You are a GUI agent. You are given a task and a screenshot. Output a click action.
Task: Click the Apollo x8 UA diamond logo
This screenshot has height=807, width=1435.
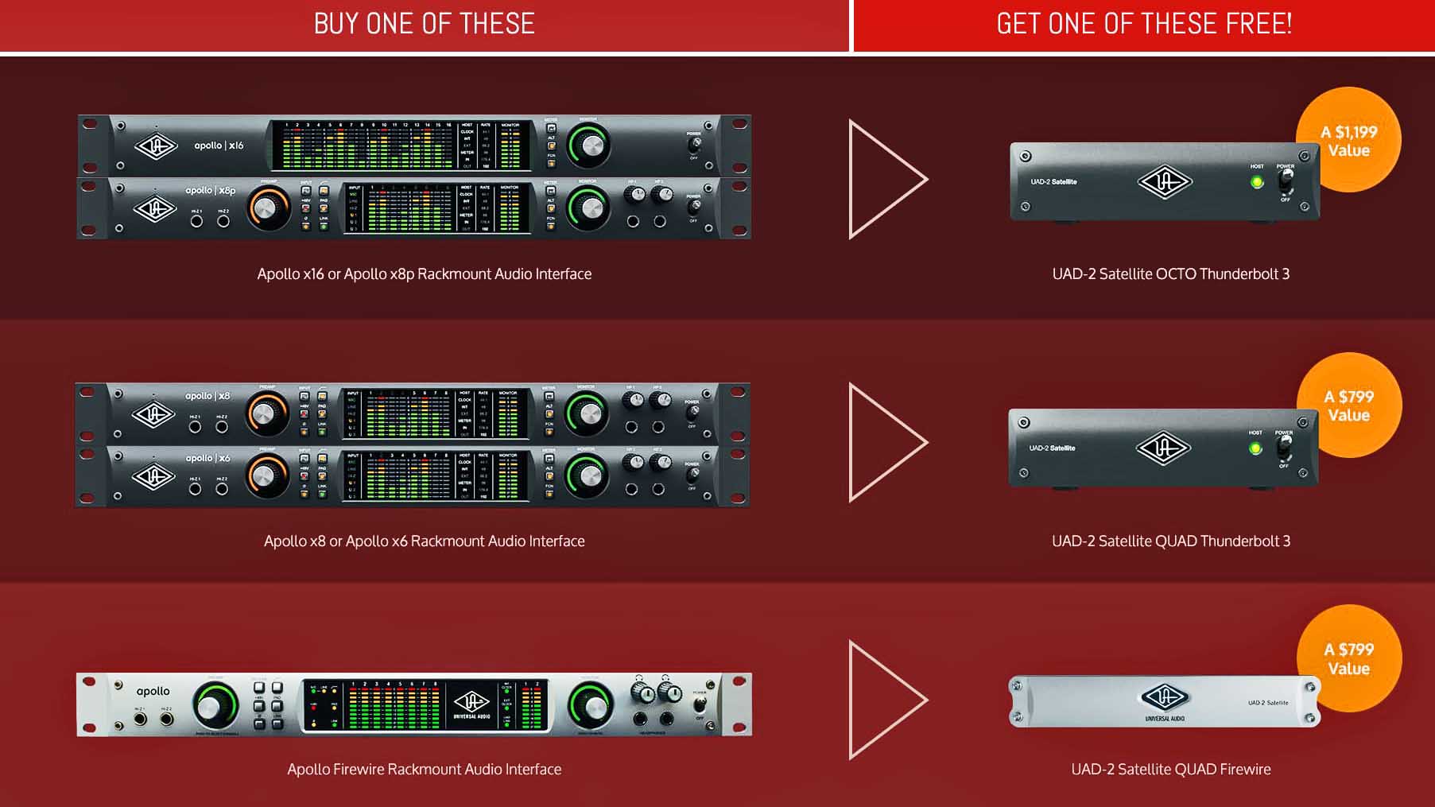[153, 414]
